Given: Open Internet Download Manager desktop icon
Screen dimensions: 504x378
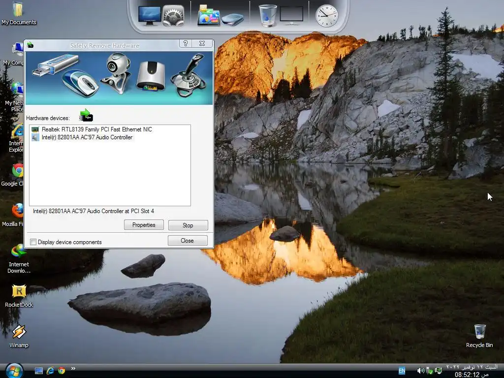Looking at the screenshot, I should point(19,259).
